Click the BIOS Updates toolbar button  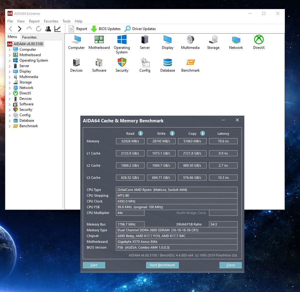coord(106,29)
